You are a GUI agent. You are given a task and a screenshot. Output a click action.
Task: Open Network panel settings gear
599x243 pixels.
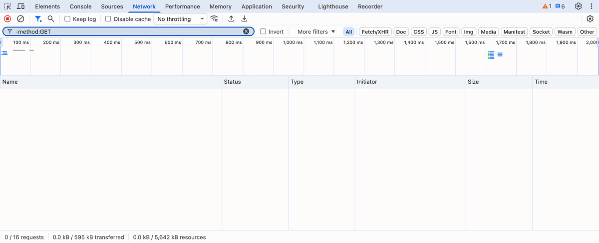click(590, 19)
